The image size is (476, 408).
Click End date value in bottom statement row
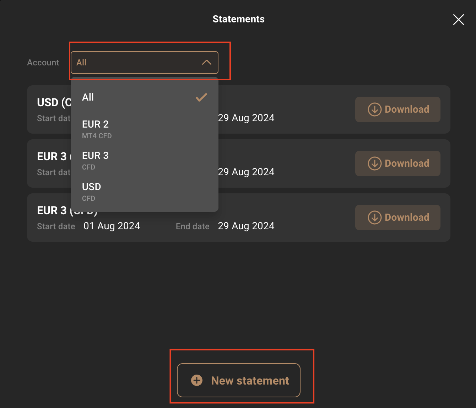click(246, 226)
